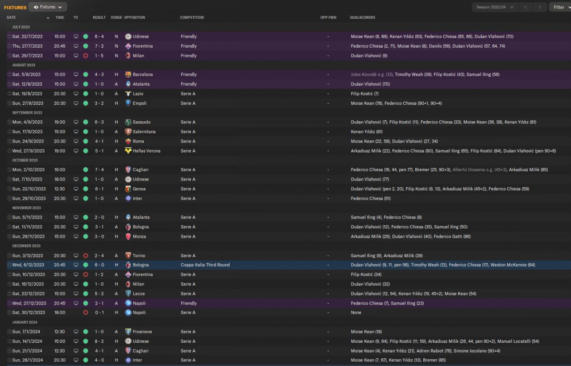571x366 pixels.
Task: Open the Frosinone opposition name link
Action: tap(143, 332)
